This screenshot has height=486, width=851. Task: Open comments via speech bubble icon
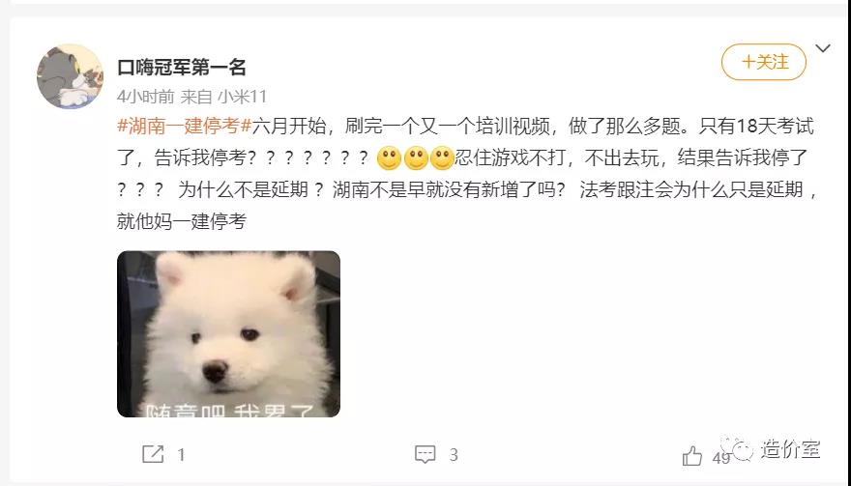425,454
